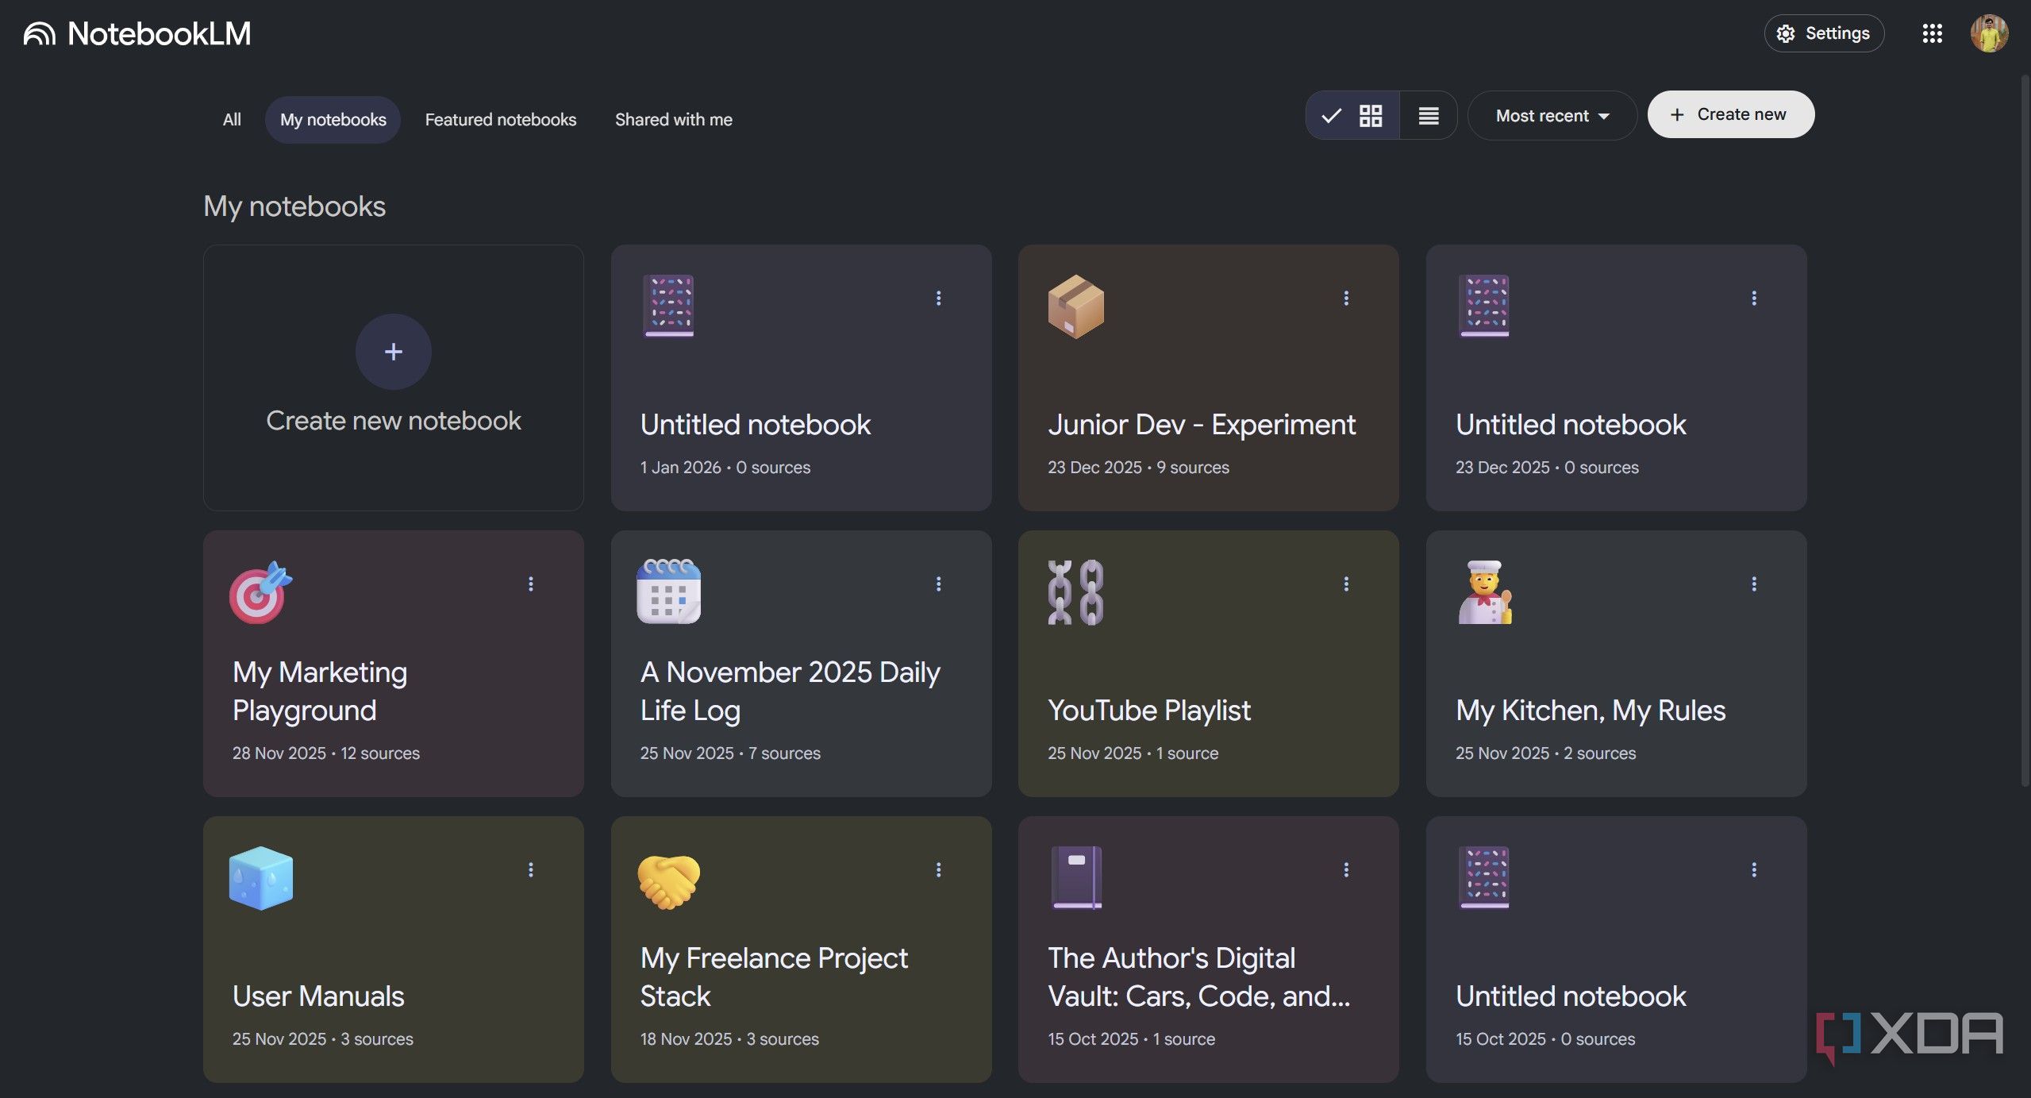Click the chain links icon on YouTube Playlist
The width and height of the screenshot is (2031, 1098).
pyautogui.click(x=1075, y=592)
